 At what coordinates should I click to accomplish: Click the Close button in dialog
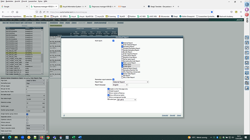click(x=179, y=115)
